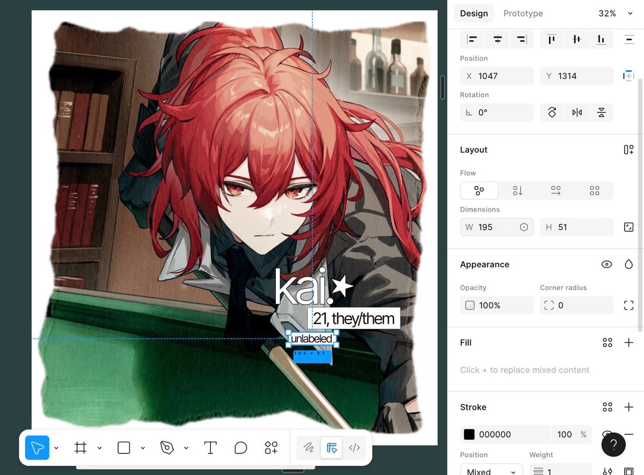
Task: Open advanced stroke settings icon
Action: pyautogui.click(x=608, y=472)
